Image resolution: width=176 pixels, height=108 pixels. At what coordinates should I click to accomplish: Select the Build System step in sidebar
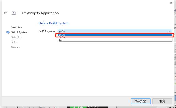(x=19, y=32)
